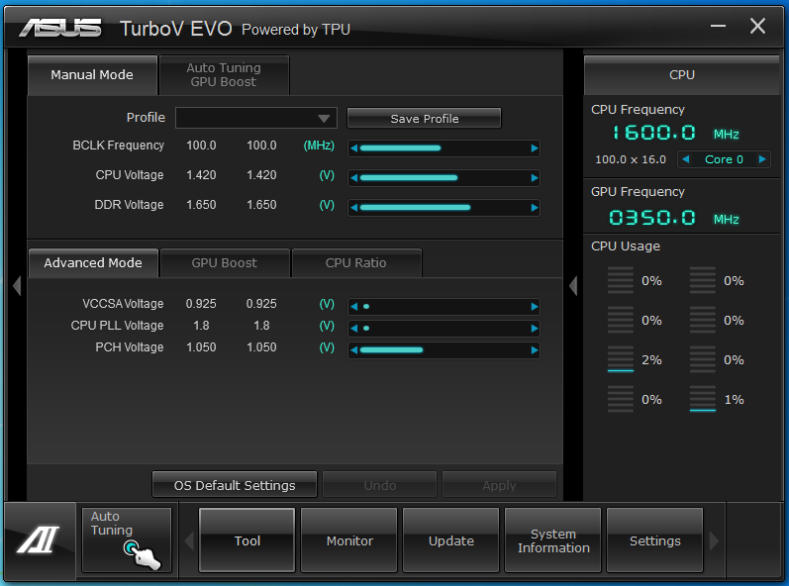Decrease PCH Voltage with left arrow
Screen dimensions: 789x586
pos(354,350)
